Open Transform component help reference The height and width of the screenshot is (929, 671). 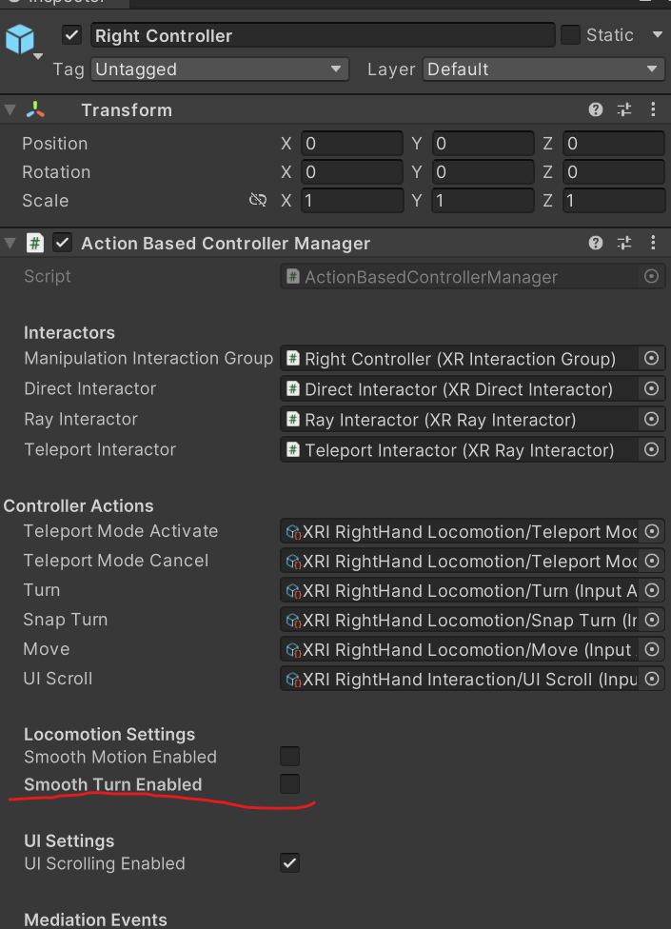pyautogui.click(x=596, y=110)
